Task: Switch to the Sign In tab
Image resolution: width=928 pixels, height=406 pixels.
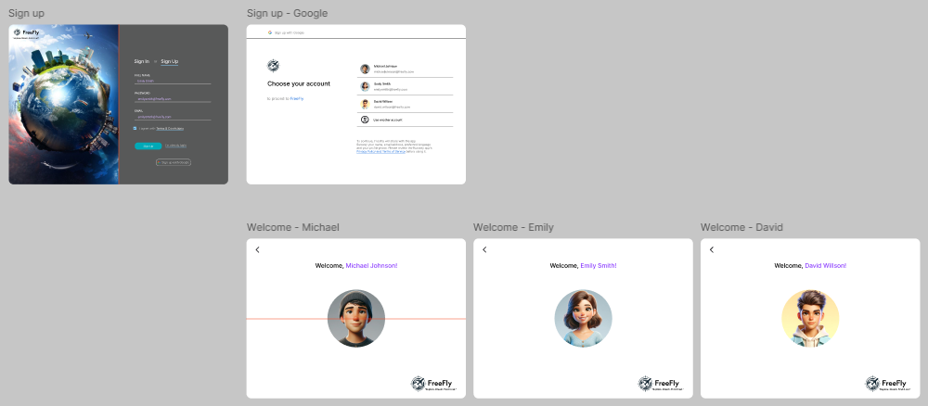Action: [x=141, y=61]
